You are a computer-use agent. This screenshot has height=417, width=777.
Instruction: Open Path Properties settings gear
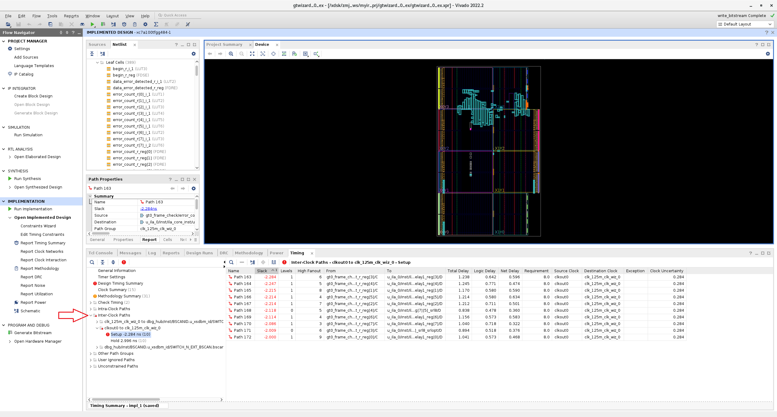[194, 188]
